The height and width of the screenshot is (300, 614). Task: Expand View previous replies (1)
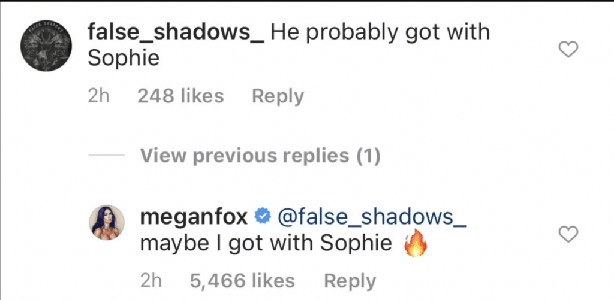click(x=260, y=156)
